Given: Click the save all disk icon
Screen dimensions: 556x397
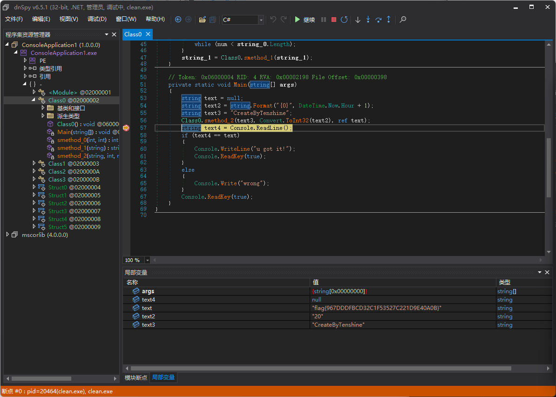Looking at the screenshot, I should 213,20.
